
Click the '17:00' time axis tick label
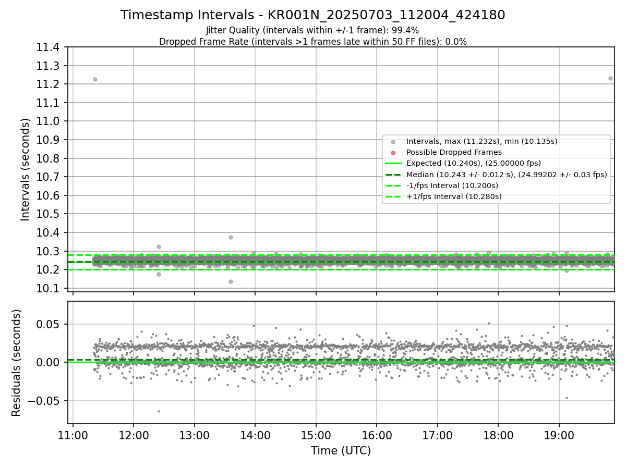[437, 435]
